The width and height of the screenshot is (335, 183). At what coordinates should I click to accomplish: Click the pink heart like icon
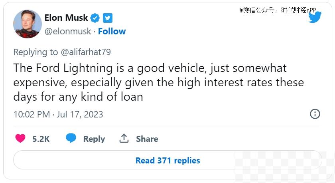(20, 138)
